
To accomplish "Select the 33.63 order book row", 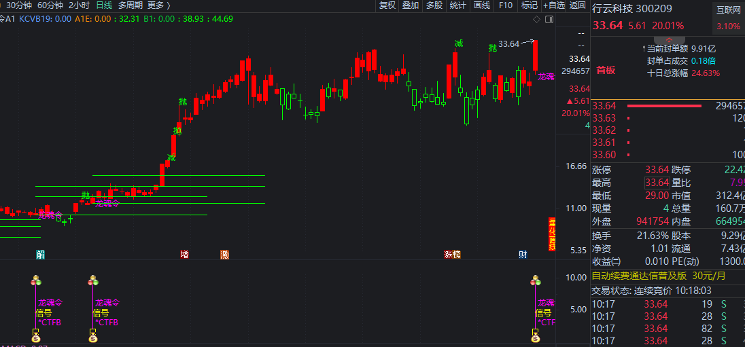I will (x=668, y=117).
